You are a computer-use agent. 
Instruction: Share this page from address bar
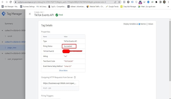[x=115, y=2]
